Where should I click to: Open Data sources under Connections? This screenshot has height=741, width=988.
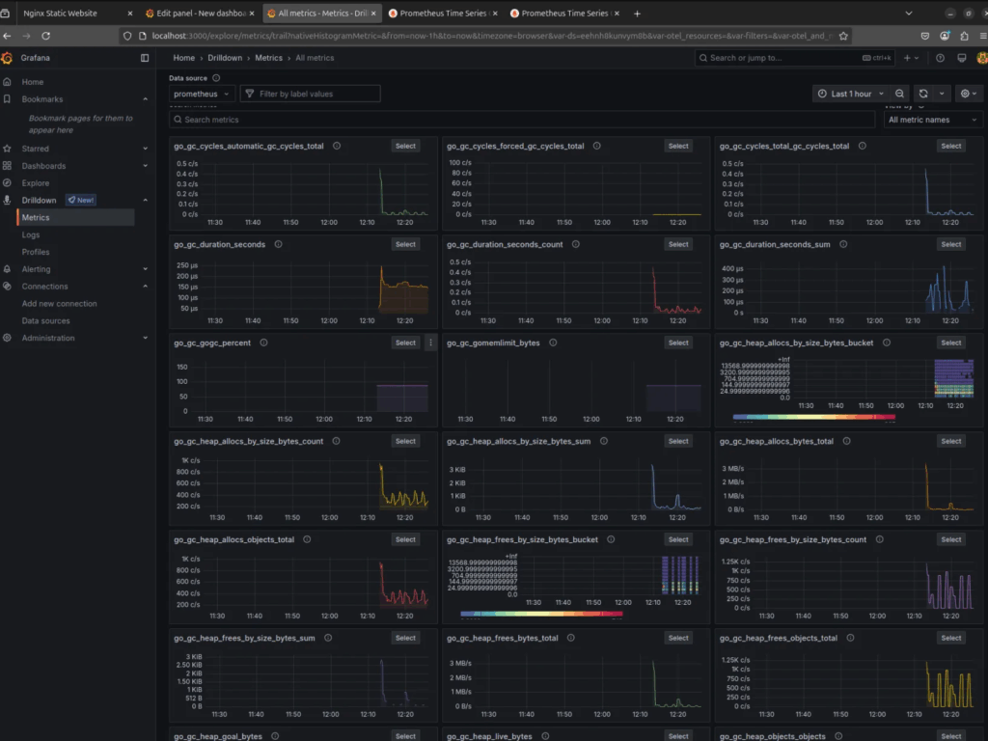46,320
